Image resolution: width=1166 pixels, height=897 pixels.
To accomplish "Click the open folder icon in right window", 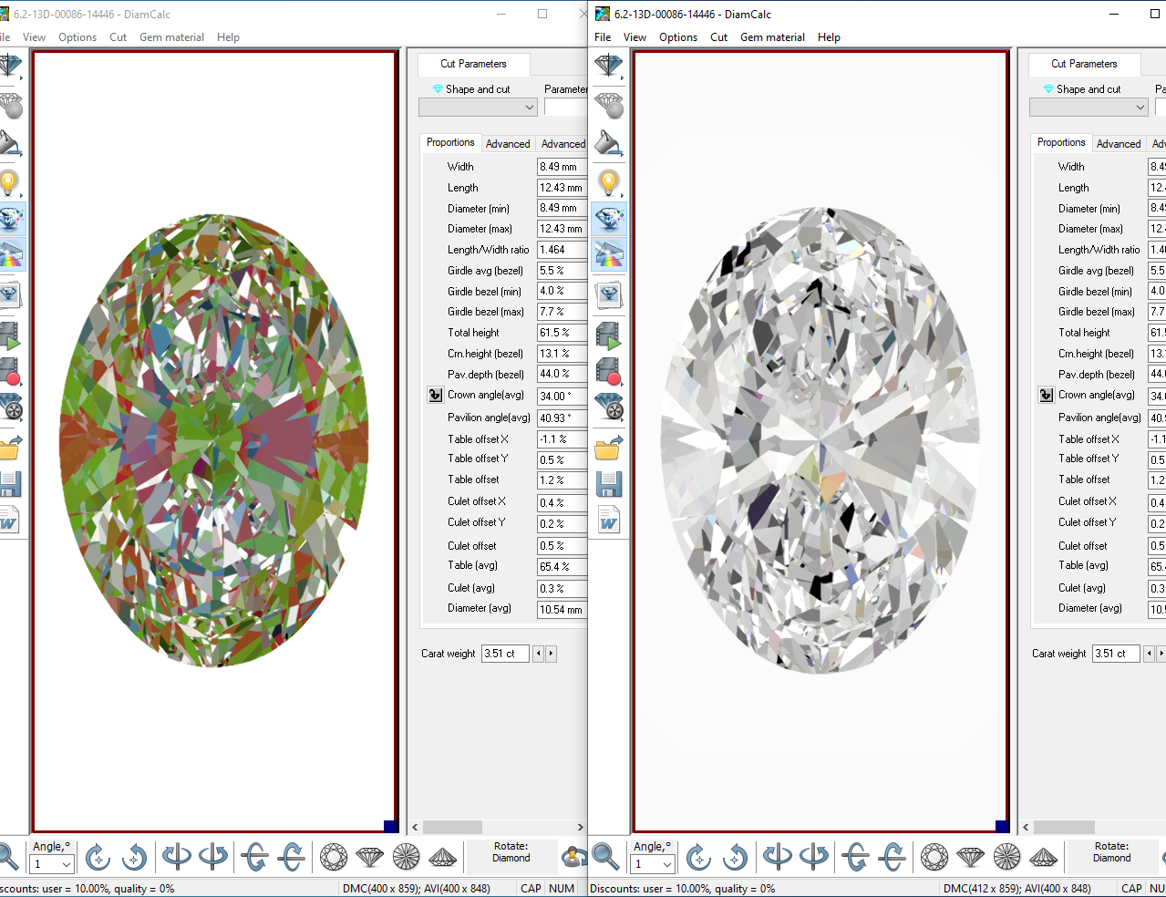I will [x=609, y=447].
